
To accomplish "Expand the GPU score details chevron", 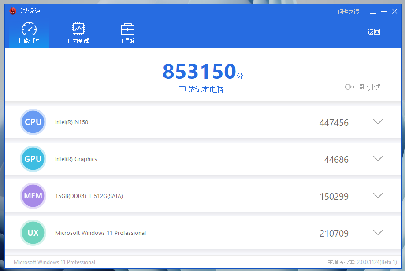I will (x=378, y=158).
